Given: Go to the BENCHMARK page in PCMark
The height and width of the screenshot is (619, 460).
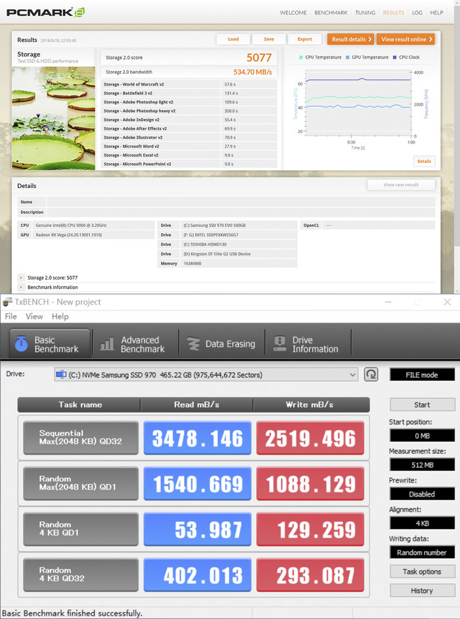Looking at the screenshot, I should click(331, 12).
